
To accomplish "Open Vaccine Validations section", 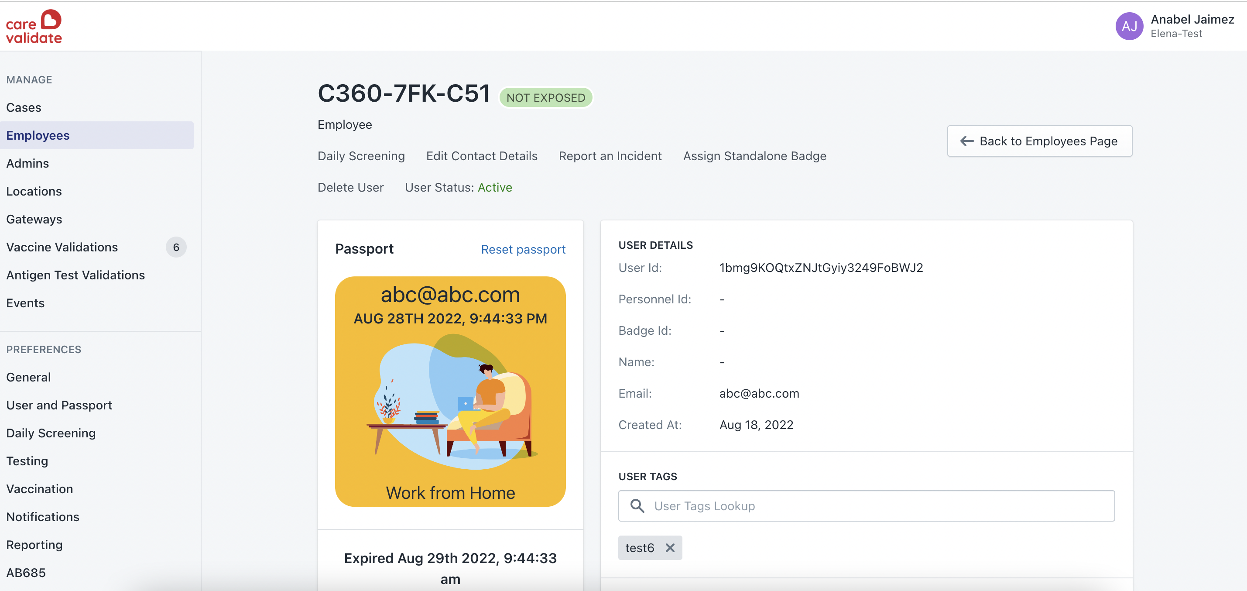I will click(x=62, y=247).
